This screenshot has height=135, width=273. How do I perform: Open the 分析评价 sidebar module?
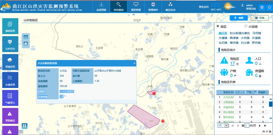click(x=10, y=44)
